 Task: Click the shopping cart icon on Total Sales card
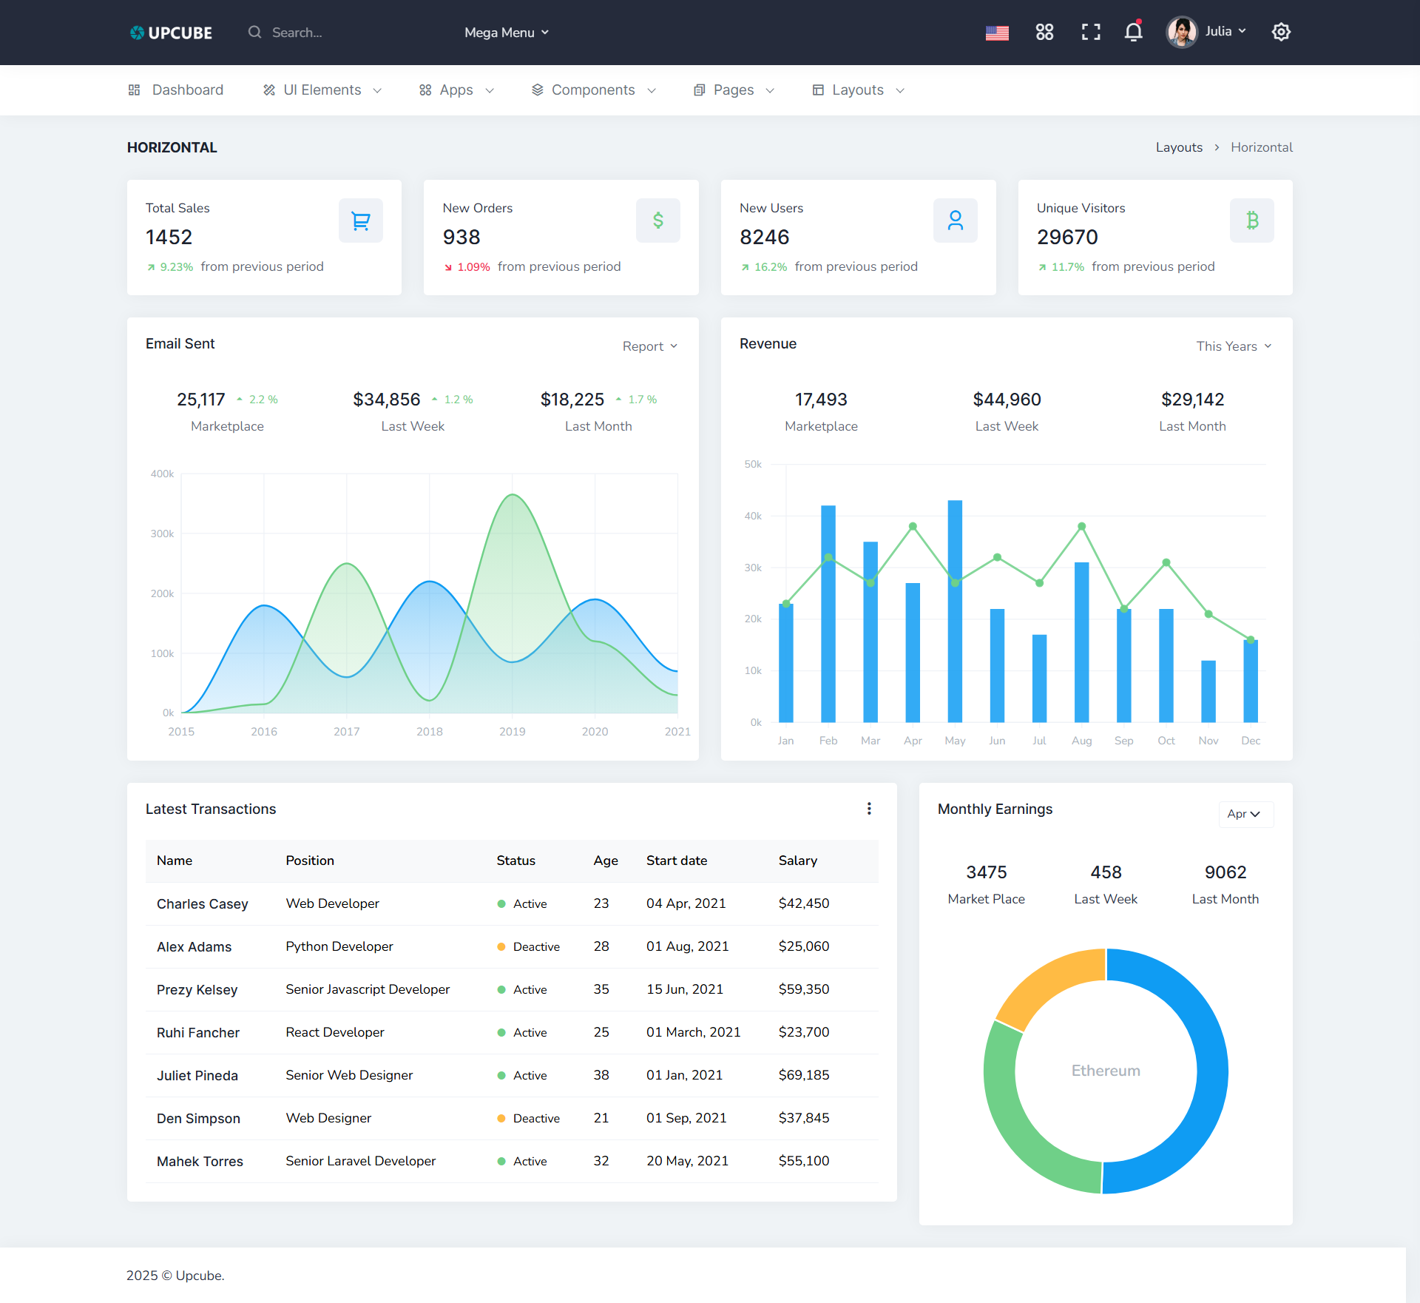tap(360, 220)
